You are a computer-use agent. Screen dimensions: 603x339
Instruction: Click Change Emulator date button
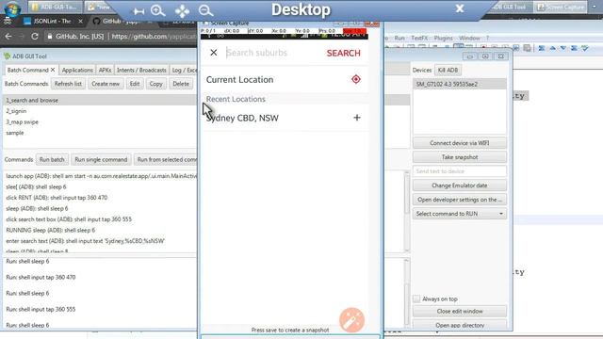pyautogui.click(x=460, y=186)
